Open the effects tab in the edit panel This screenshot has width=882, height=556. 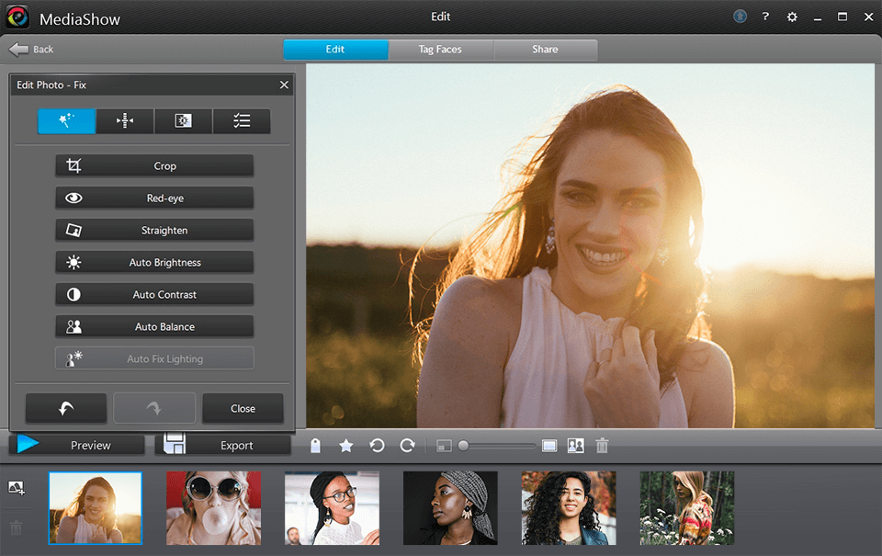click(183, 121)
